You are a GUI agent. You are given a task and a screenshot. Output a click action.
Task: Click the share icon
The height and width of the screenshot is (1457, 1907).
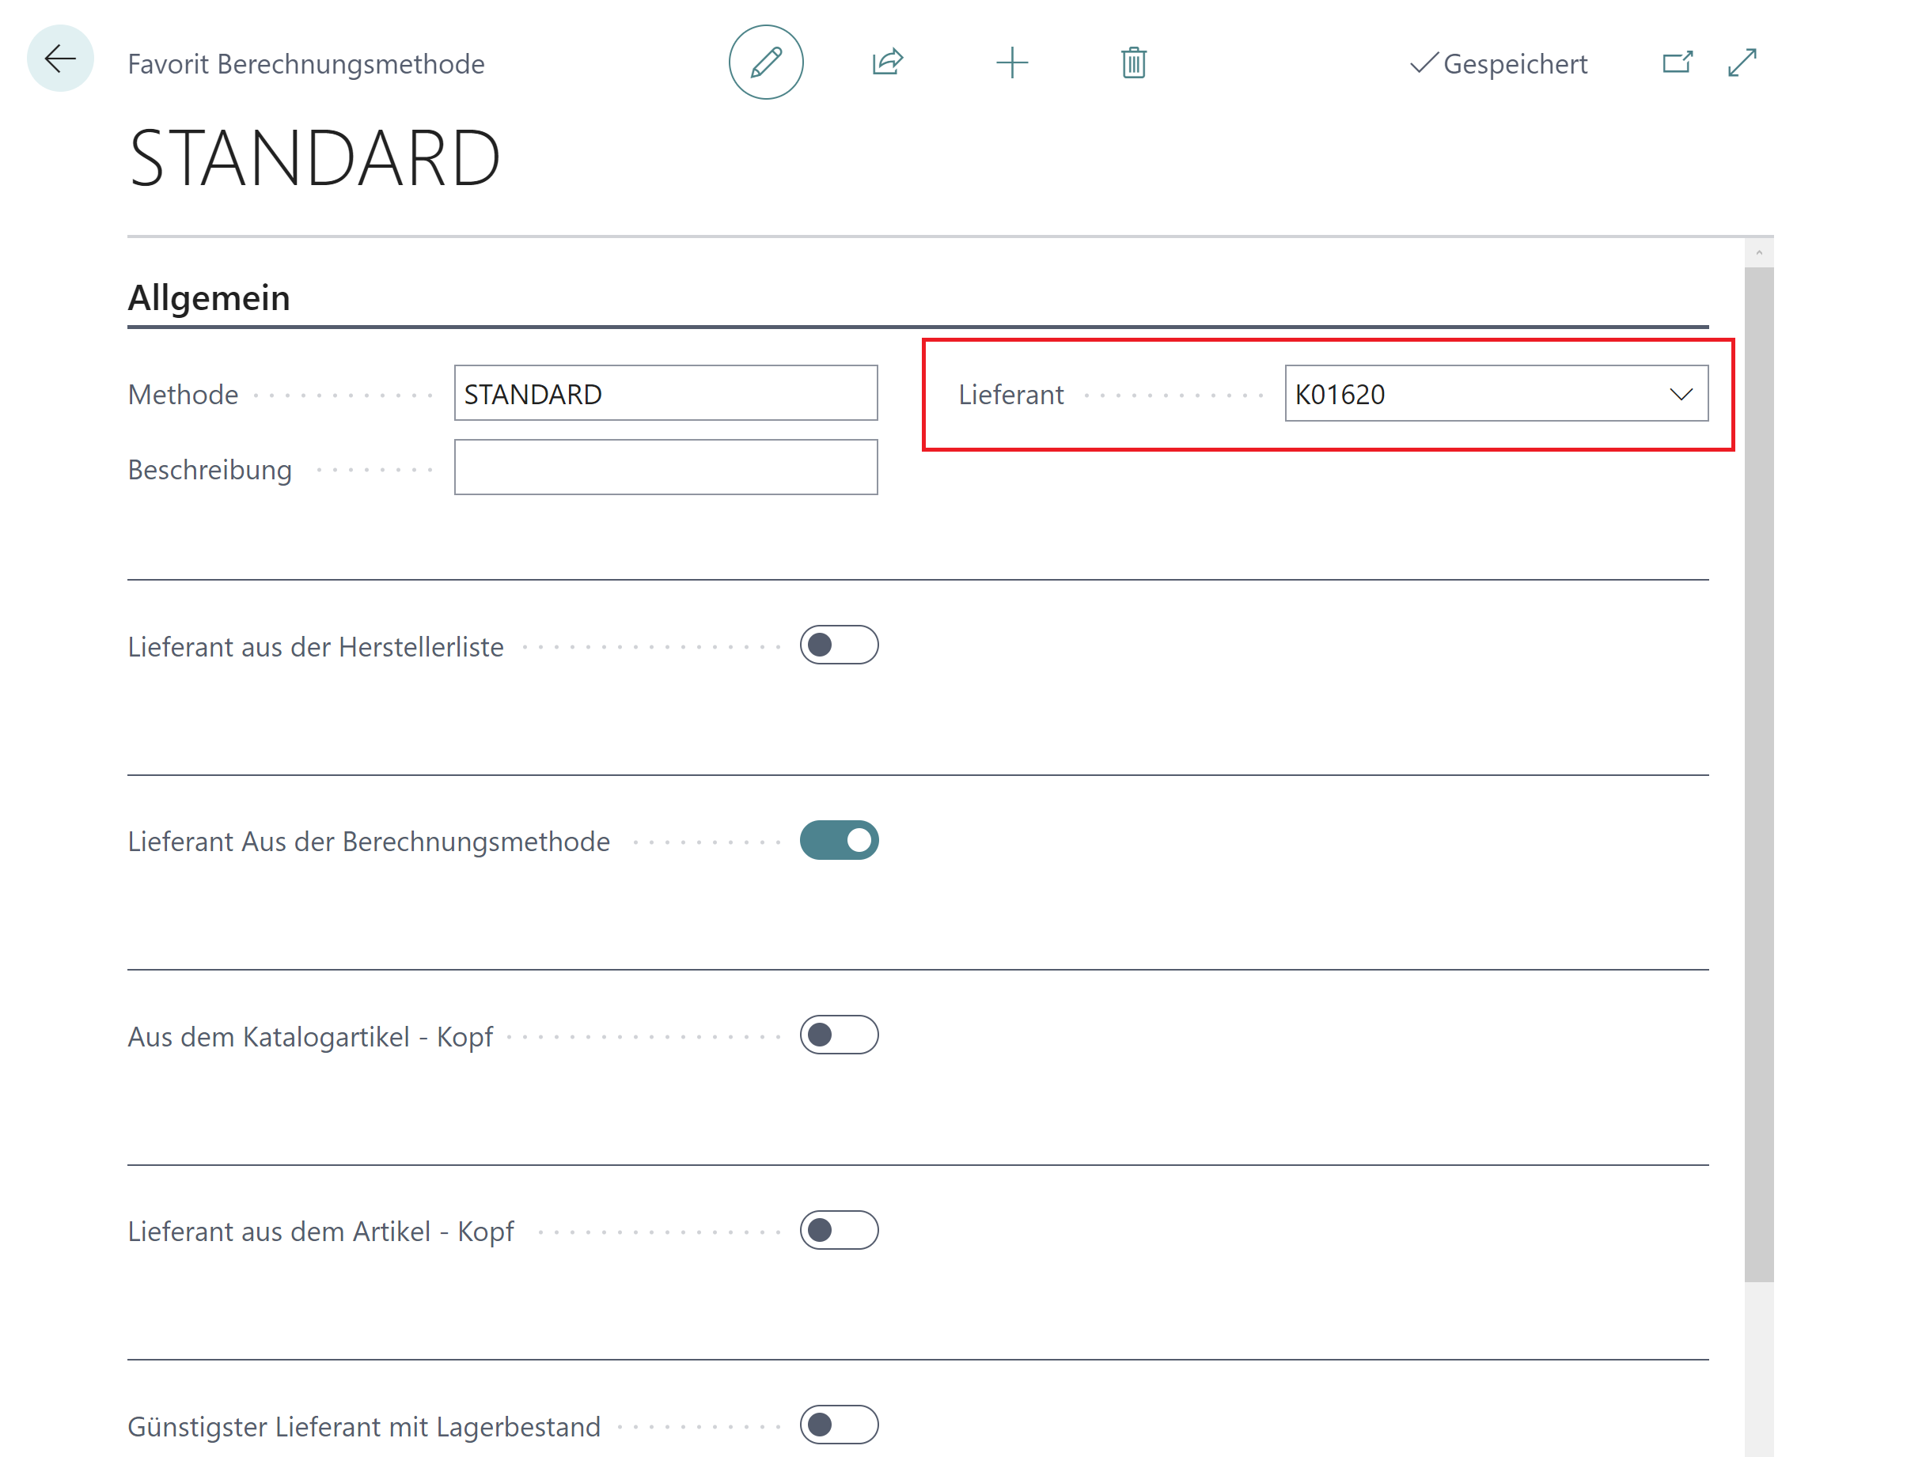tap(887, 62)
